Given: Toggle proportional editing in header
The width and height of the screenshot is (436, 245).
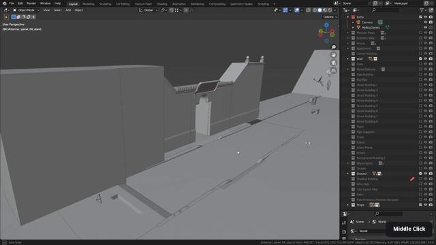Looking at the screenshot, I should pos(186,10).
